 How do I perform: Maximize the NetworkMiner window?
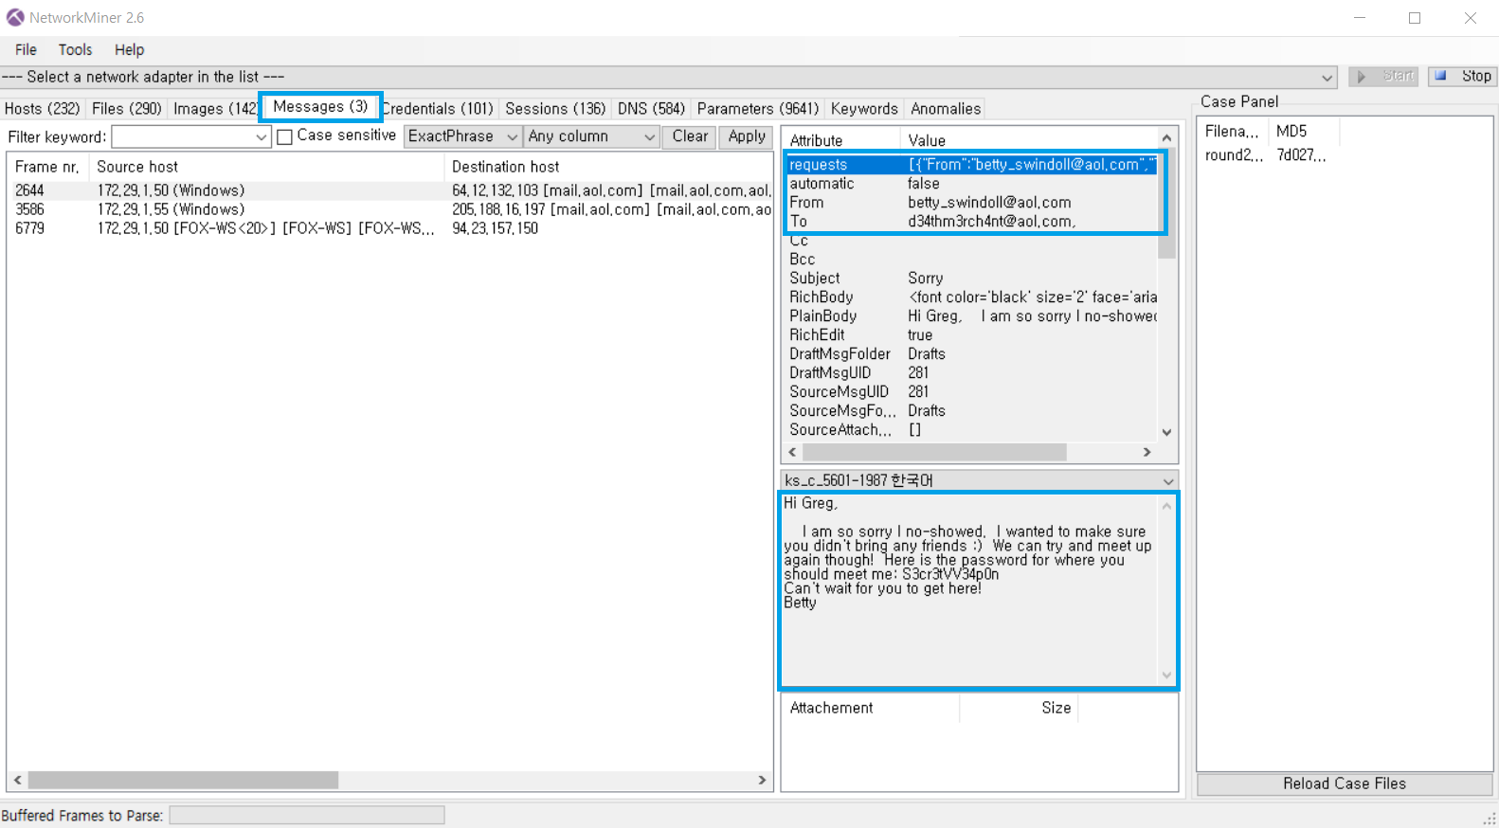pos(1415,18)
